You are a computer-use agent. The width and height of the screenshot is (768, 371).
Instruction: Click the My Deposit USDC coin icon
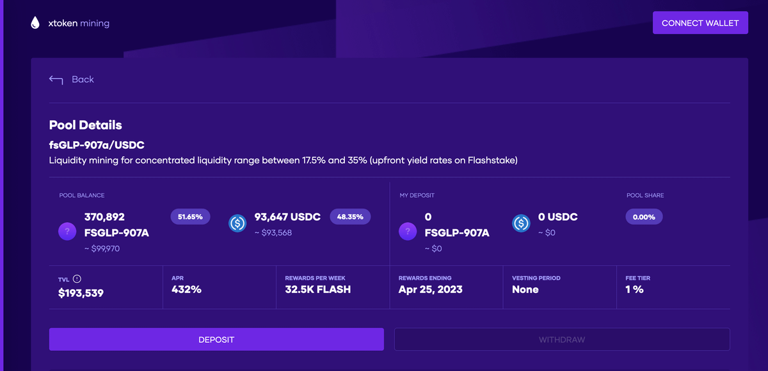pyautogui.click(x=521, y=223)
